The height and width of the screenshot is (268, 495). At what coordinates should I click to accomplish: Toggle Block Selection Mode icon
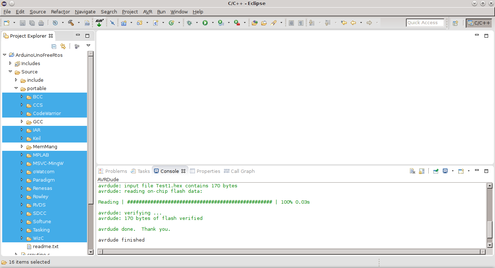(x=291, y=23)
